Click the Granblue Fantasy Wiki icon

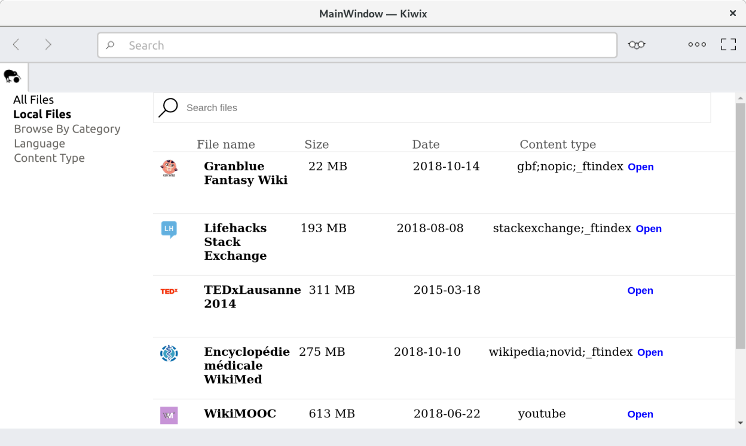pos(169,168)
